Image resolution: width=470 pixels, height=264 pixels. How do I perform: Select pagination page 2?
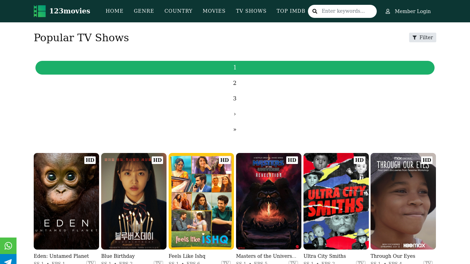click(235, 83)
